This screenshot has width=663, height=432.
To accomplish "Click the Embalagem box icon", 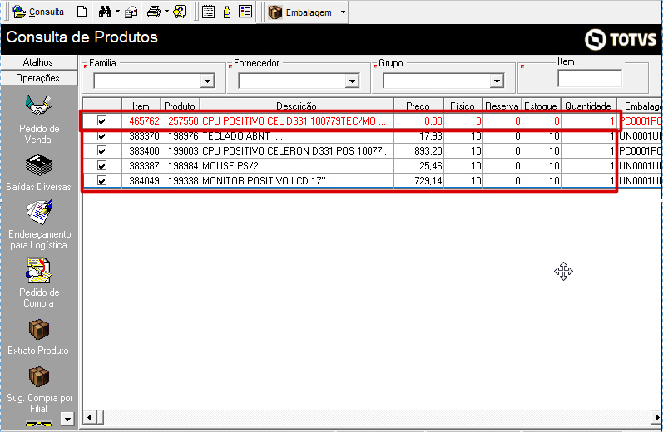I will tap(275, 12).
